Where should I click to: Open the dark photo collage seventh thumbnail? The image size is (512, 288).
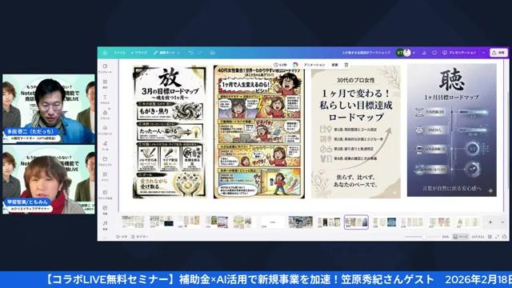coord(301,222)
